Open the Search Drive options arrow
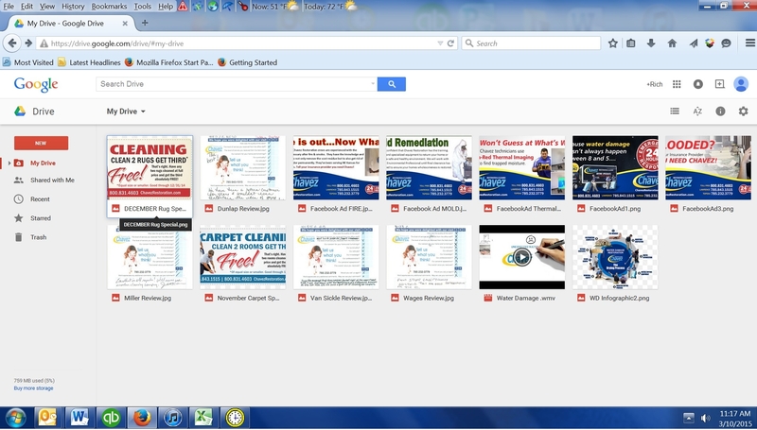757x430 pixels. [373, 84]
